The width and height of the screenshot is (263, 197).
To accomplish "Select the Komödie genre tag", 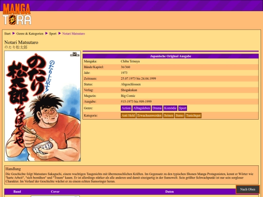I will (x=170, y=108).
